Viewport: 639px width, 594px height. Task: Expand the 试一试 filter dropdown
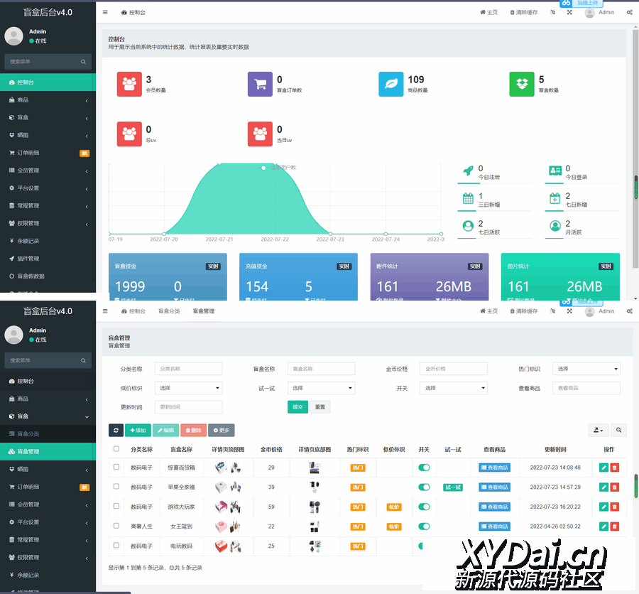(x=321, y=388)
